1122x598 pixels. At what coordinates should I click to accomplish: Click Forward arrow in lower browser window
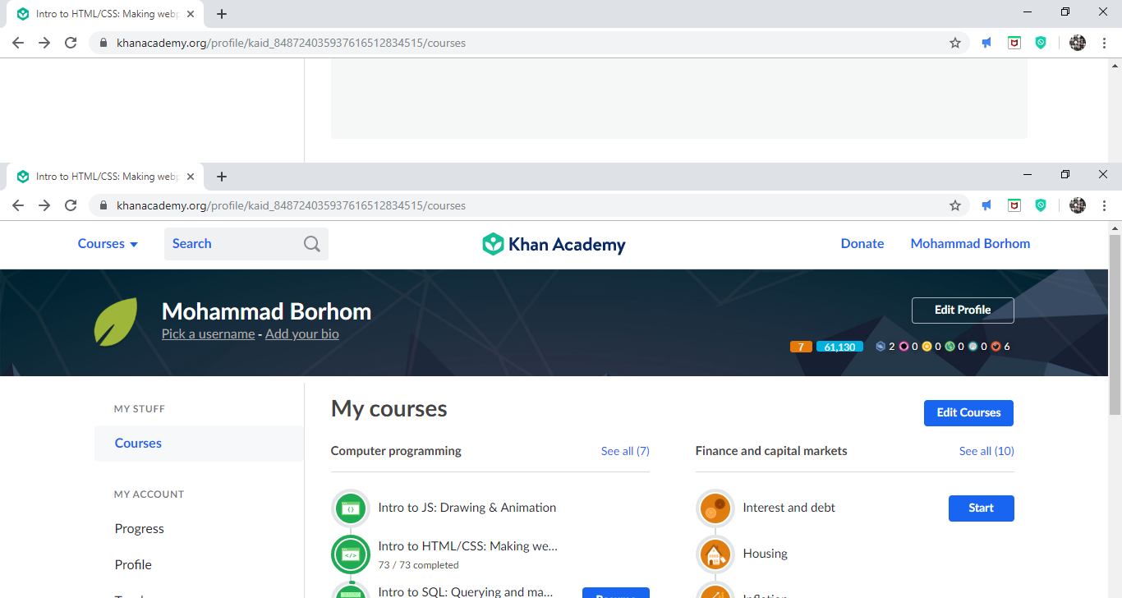click(x=44, y=205)
